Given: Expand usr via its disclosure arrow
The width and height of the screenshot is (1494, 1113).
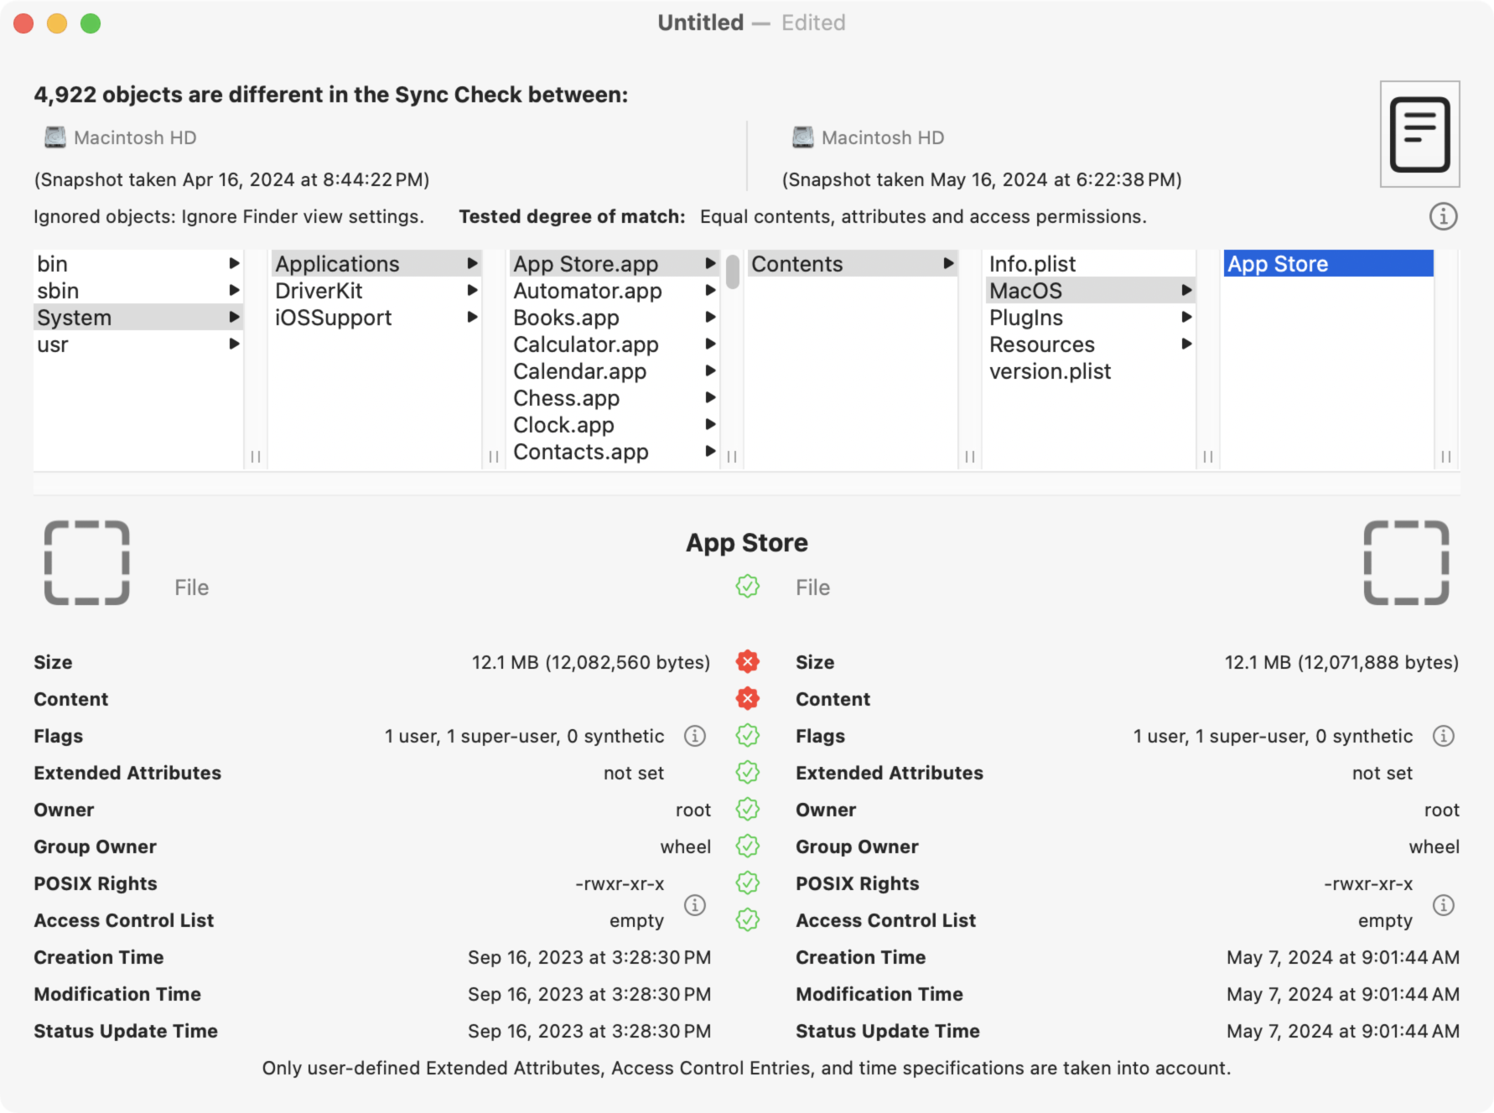Looking at the screenshot, I should [x=235, y=344].
